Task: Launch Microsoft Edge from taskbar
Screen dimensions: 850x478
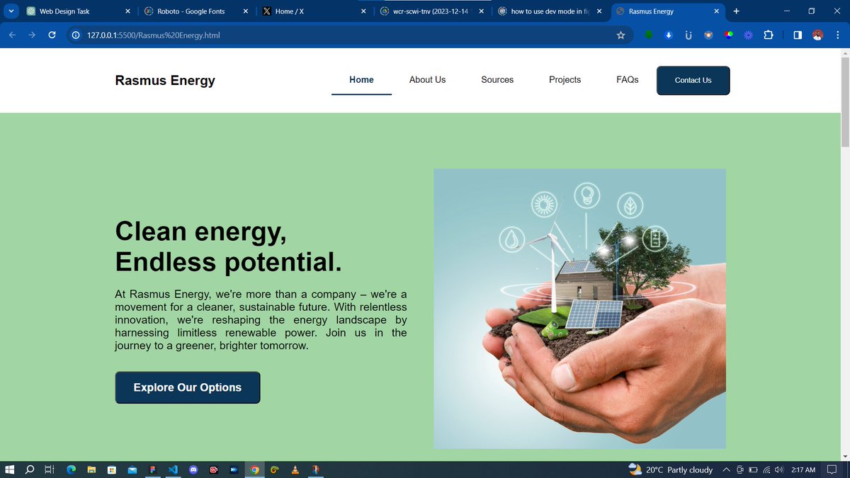Action: (71, 470)
